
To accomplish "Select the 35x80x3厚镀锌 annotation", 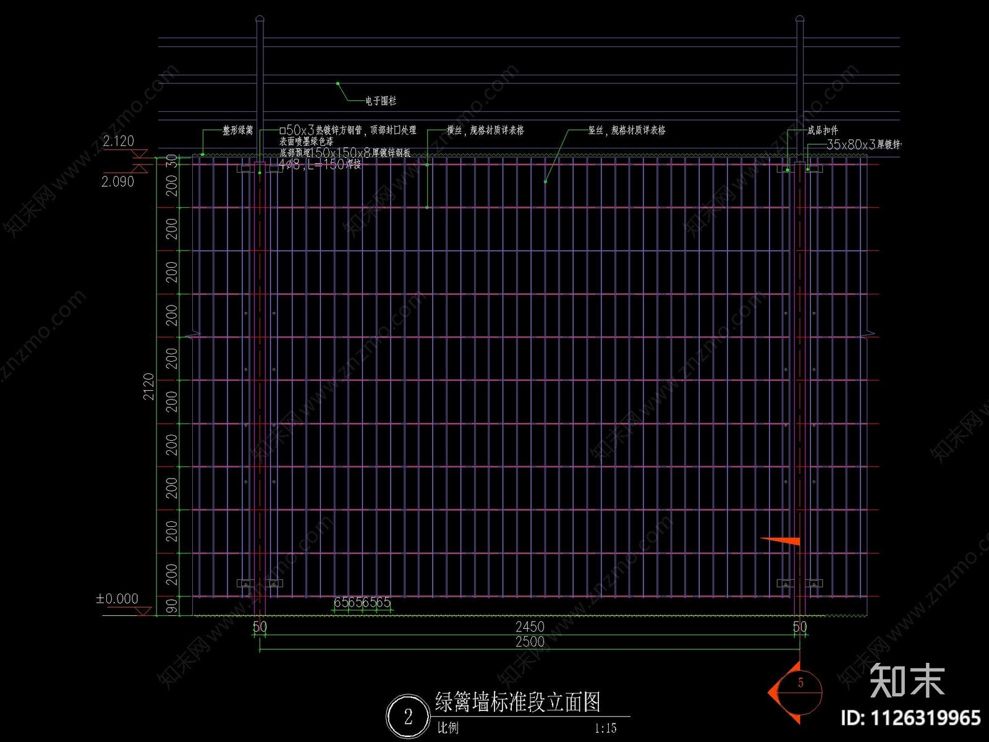I will (x=864, y=145).
